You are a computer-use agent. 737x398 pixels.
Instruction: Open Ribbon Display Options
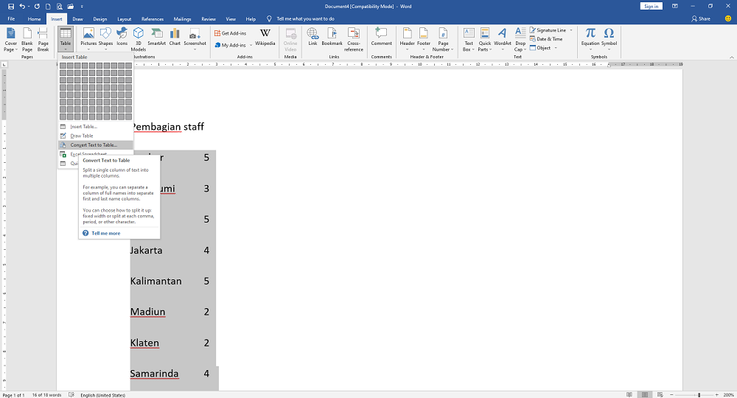pos(675,6)
